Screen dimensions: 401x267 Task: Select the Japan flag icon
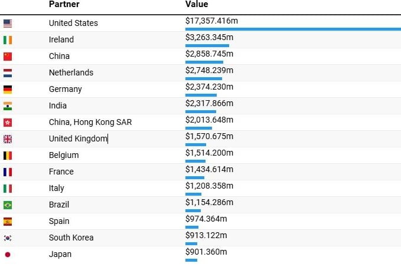(x=8, y=255)
